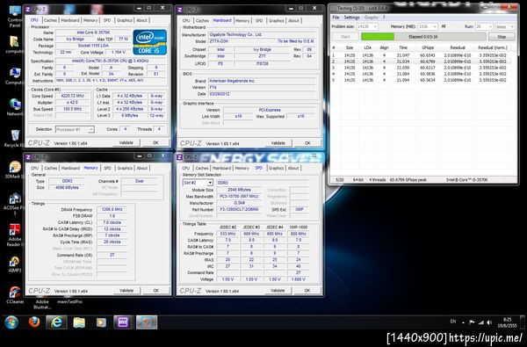The image size is (527, 347).
Task: Open the Control Panel desktop icon
Action: tap(14, 16)
